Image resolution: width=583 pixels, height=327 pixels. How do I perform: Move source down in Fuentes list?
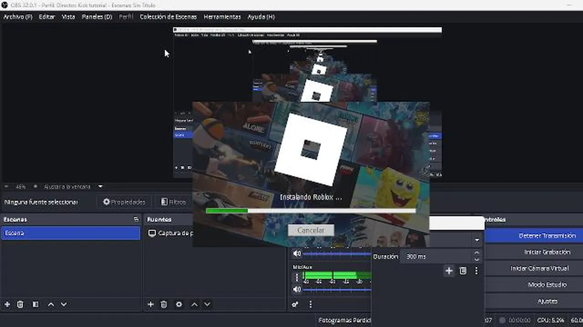(207, 304)
